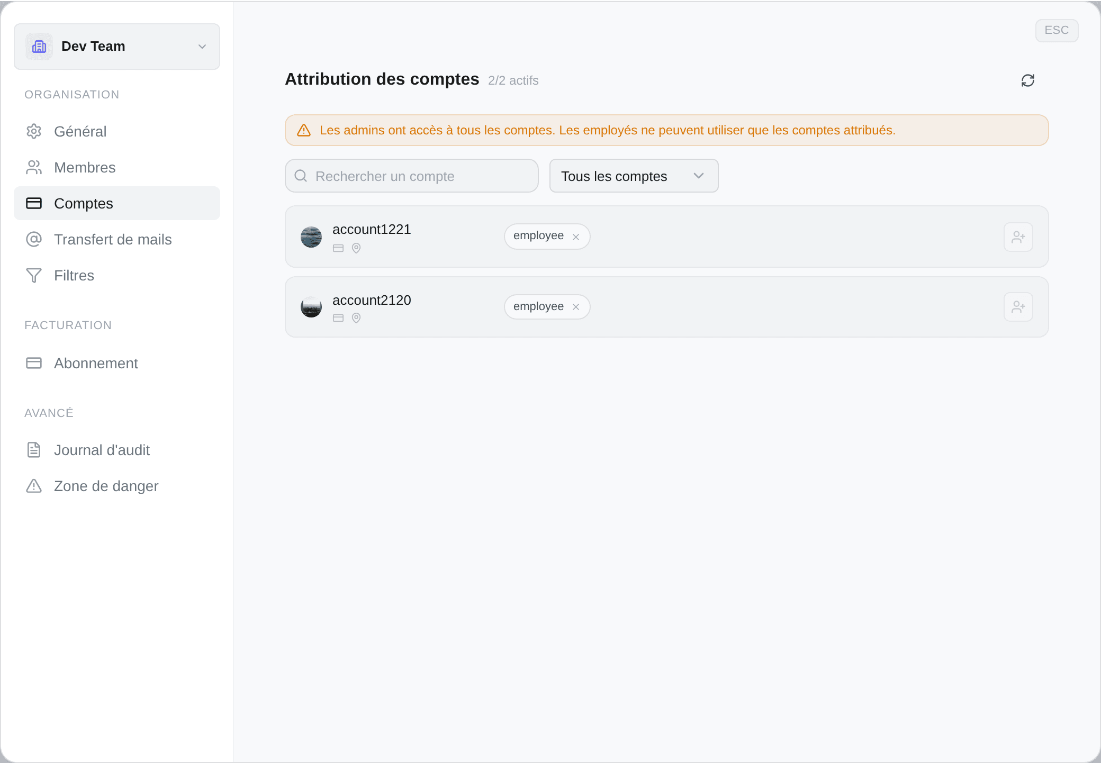Open Transfert de mails settings
Viewport: 1101px width, 763px height.
(117, 239)
